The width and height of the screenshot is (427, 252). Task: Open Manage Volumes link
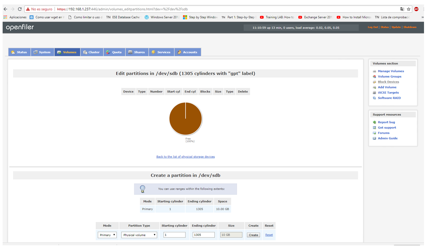391,71
